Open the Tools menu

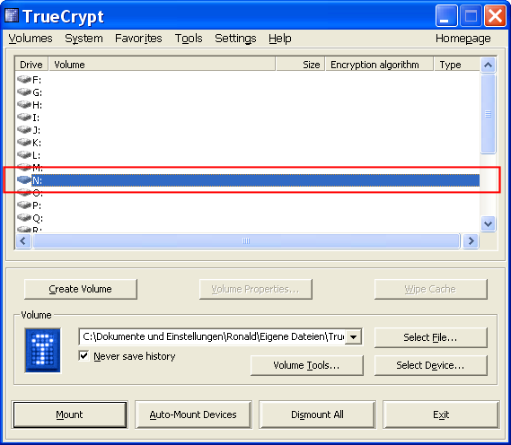coord(189,39)
